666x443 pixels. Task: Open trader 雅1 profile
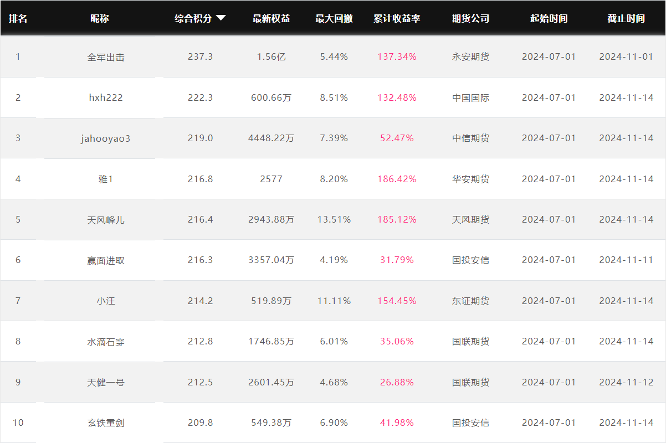pos(106,179)
